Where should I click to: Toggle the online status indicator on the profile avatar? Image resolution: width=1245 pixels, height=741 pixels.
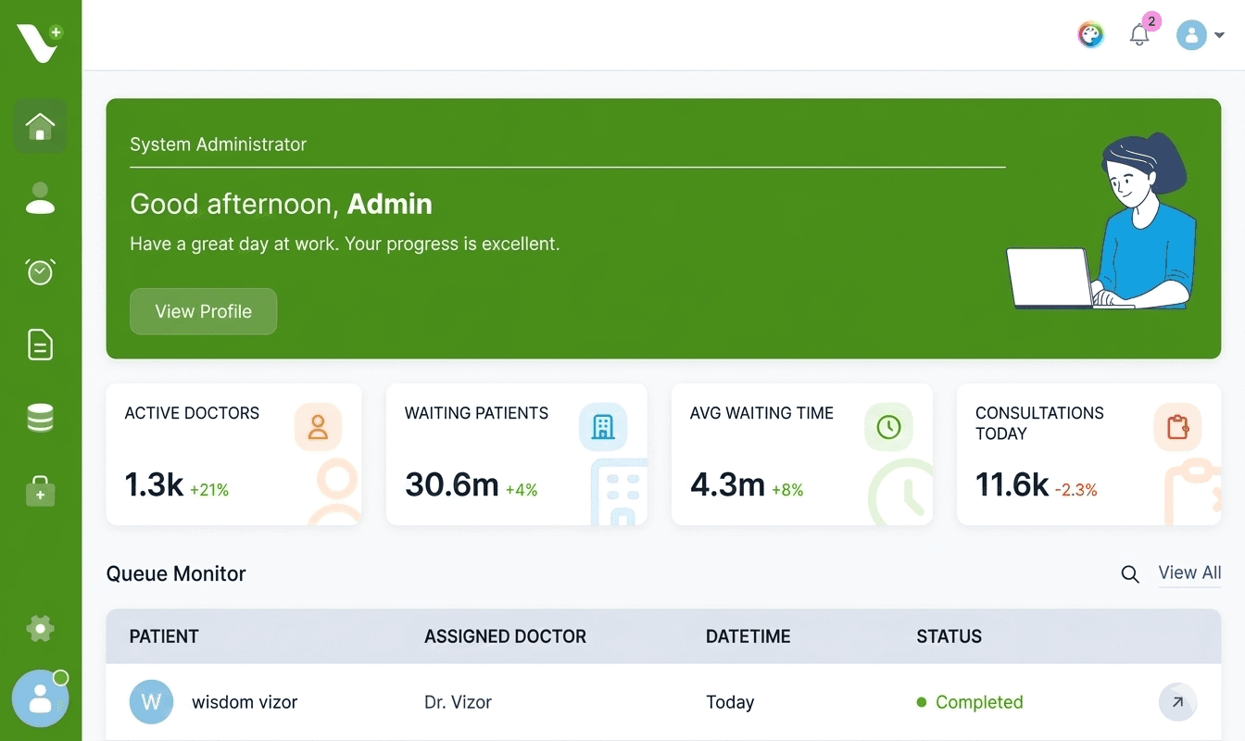[x=61, y=679]
